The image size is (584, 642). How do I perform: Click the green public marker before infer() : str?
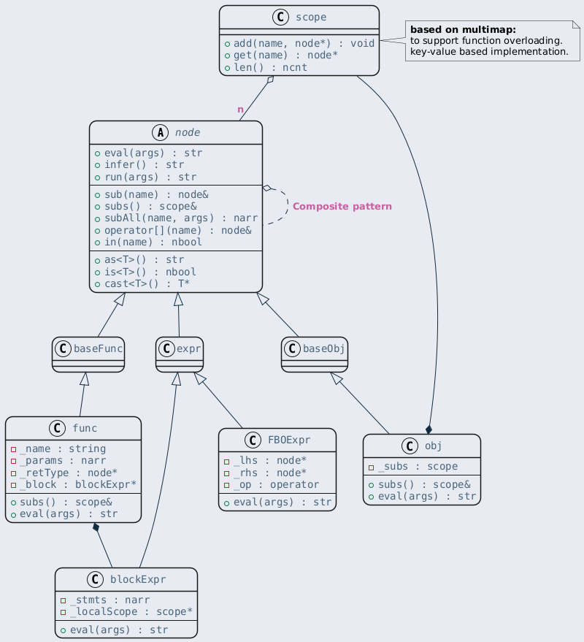[x=97, y=165]
